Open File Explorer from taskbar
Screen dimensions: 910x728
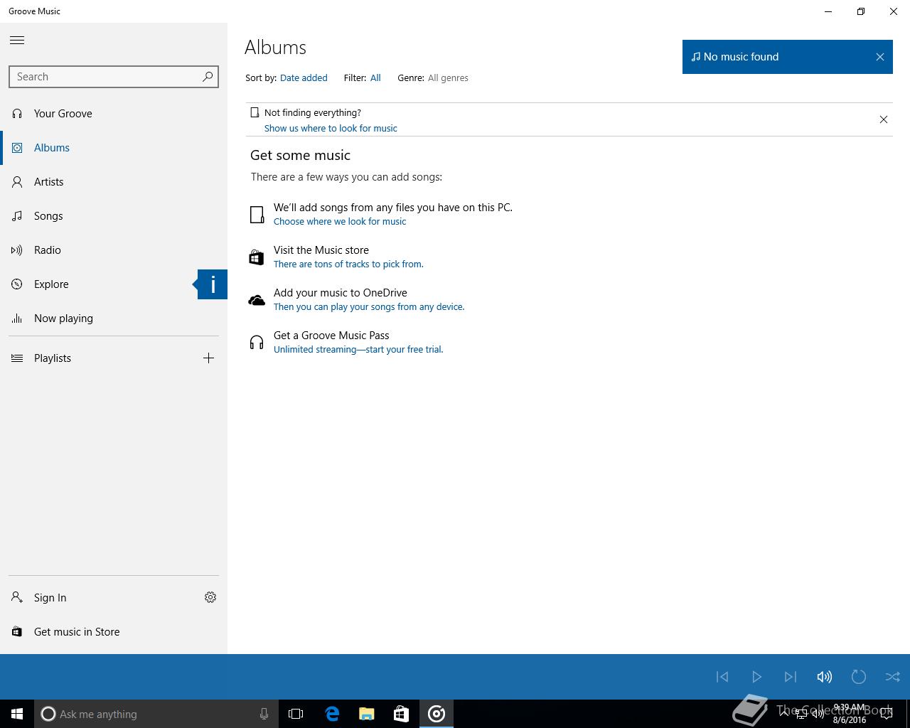pos(367,714)
